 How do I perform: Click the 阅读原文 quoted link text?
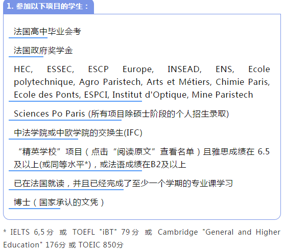click(x=134, y=152)
